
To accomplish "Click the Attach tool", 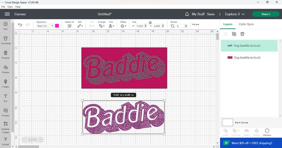I will (x=246, y=132).
